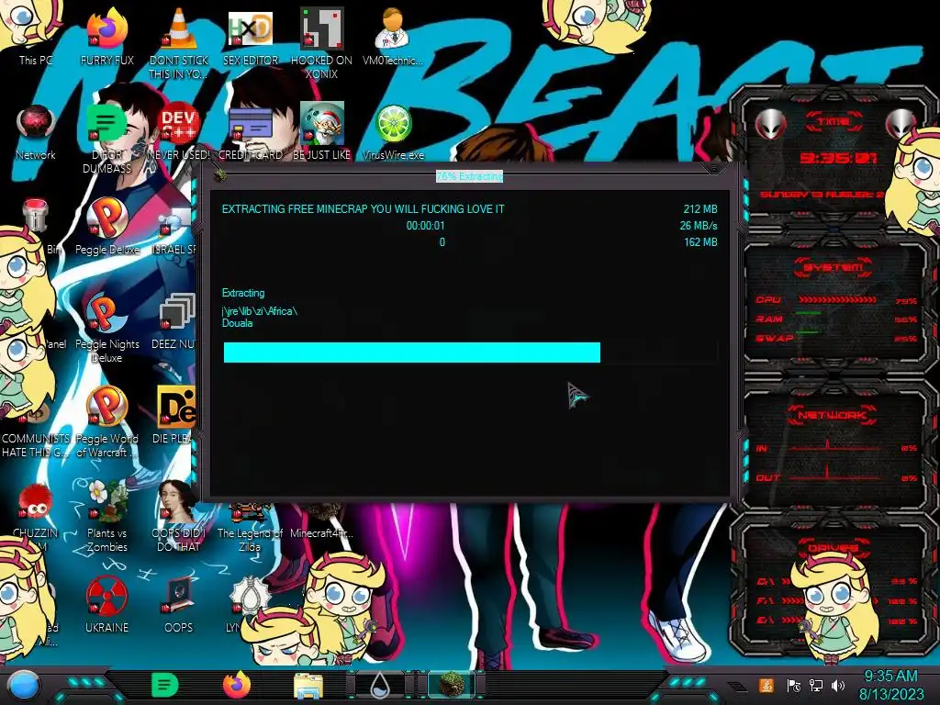The height and width of the screenshot is (705, 940).
Task: Open File Explorer from the taskbar
Action: point(308,686)
